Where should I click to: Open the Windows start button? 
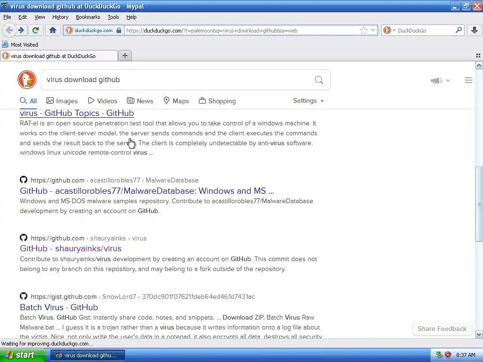pos(22,355)
